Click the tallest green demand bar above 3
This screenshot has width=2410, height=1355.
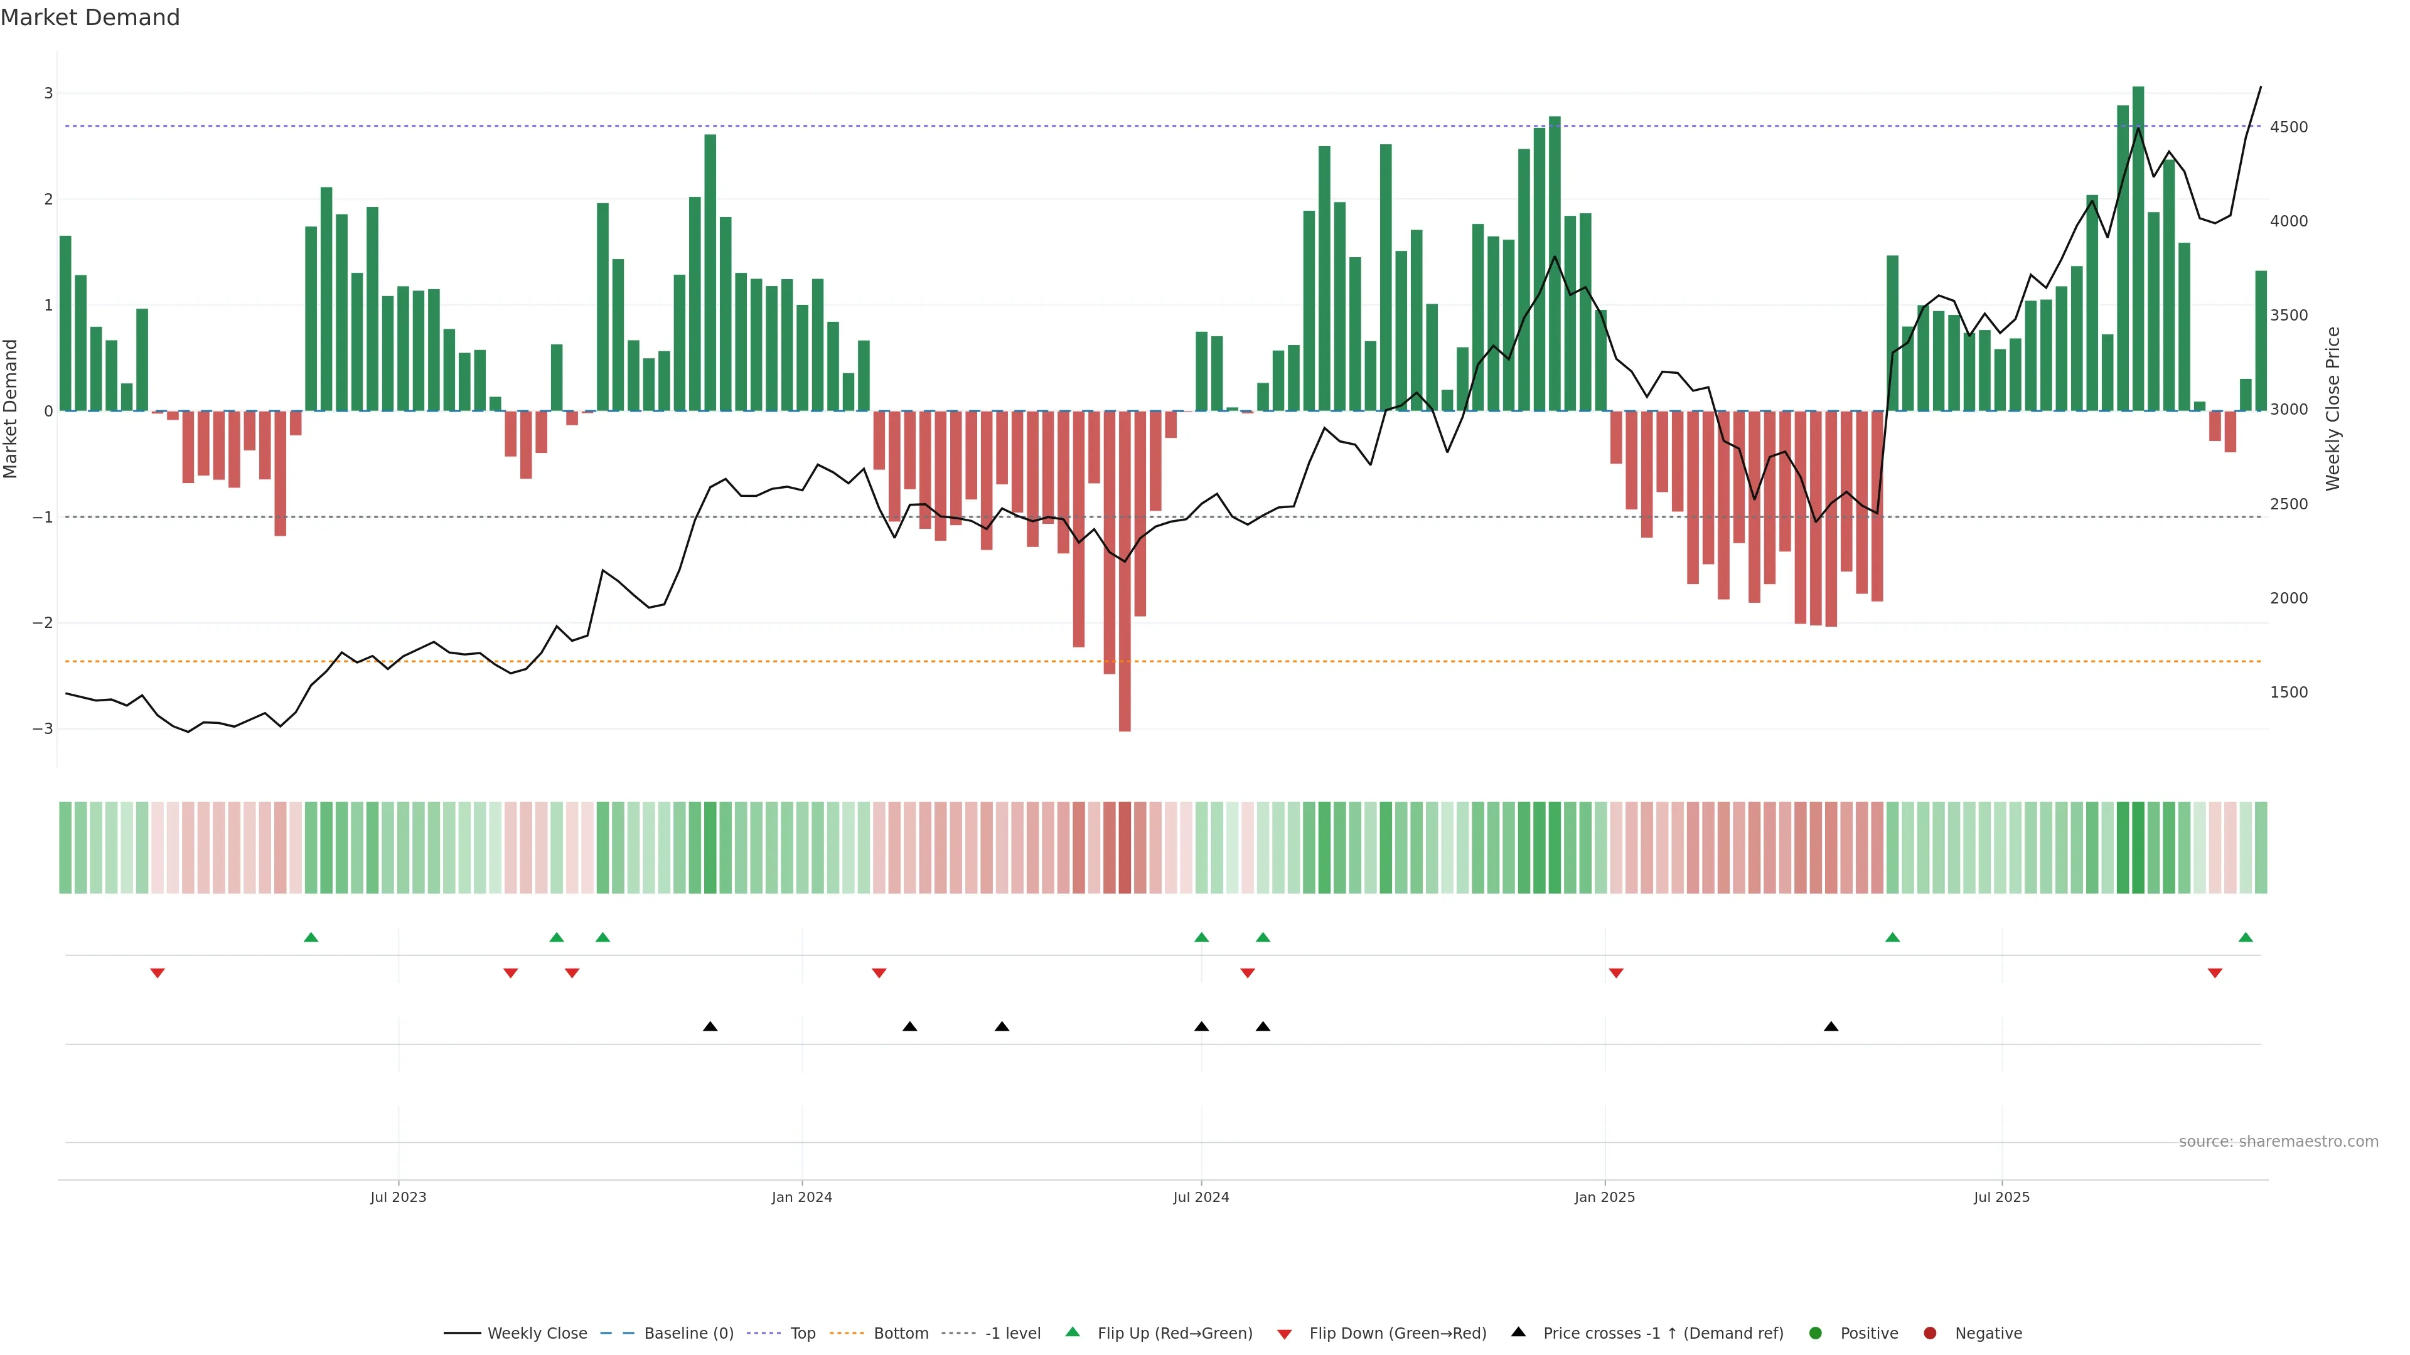(2138, 248)
